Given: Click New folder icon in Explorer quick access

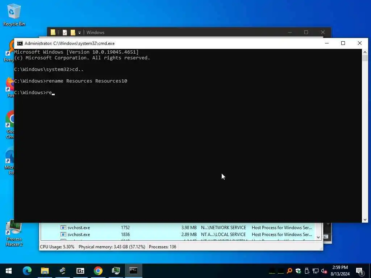Looking at the screenshot, I should tap(72, 33).
